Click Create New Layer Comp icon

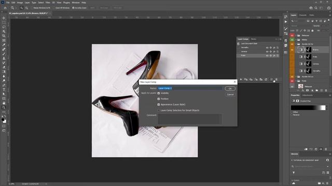(271, 80)
